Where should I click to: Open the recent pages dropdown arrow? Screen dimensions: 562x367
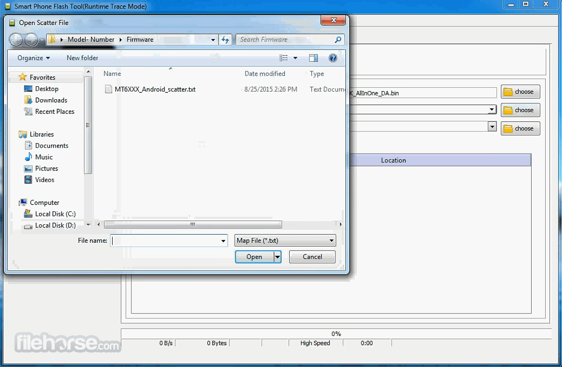pyautogui.click(x=41, y=39)
